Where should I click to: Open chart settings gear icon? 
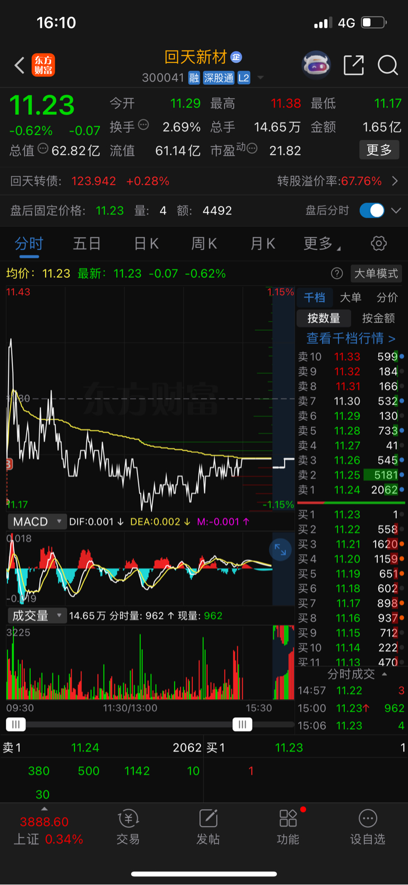(379, 244)
